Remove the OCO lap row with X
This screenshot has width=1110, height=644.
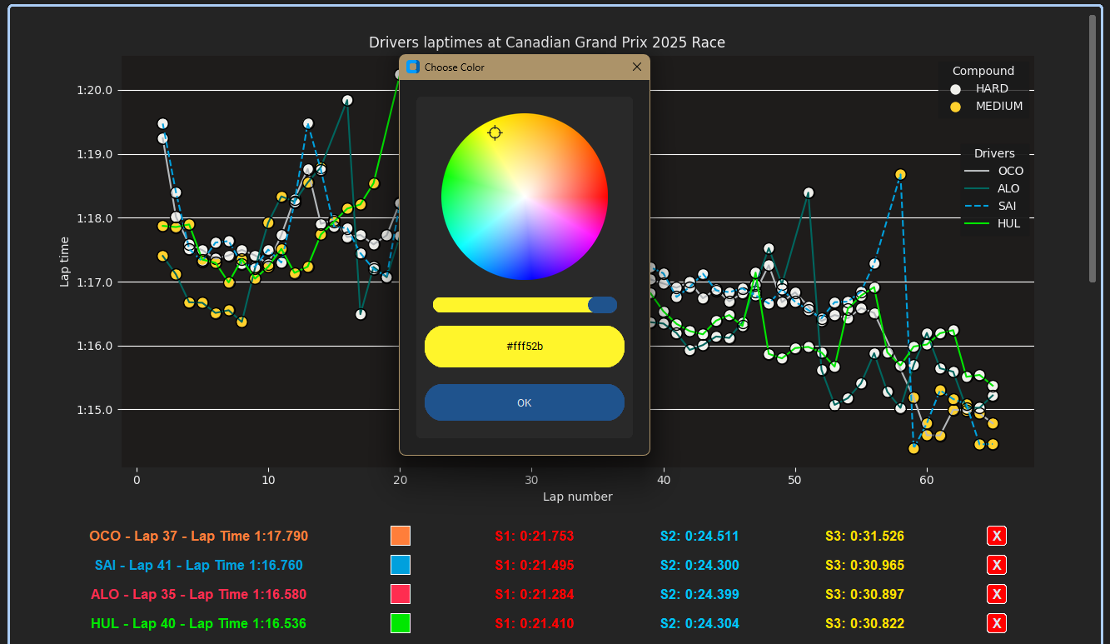pos(997,536)
